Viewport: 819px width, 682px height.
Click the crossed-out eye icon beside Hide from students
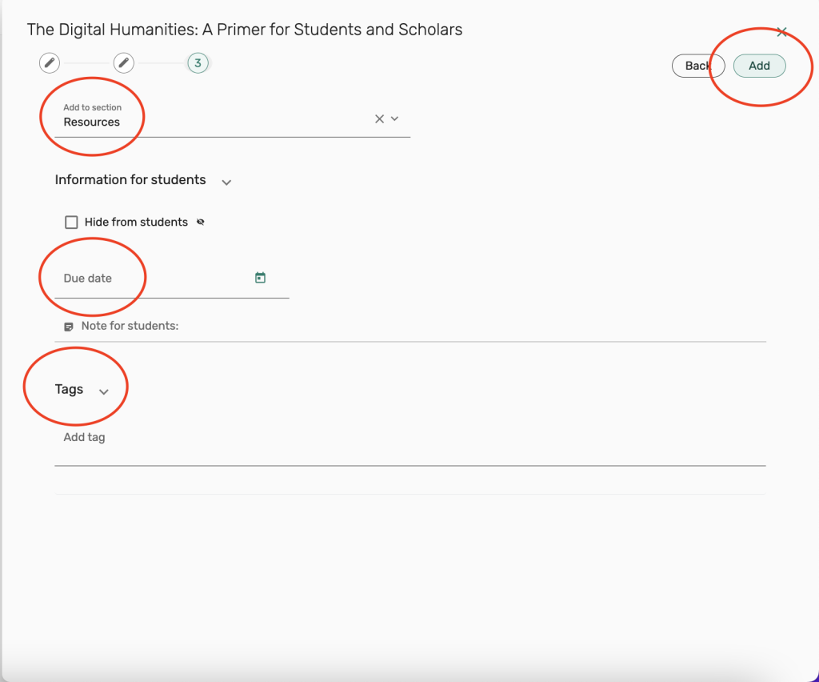pos(201,223)
